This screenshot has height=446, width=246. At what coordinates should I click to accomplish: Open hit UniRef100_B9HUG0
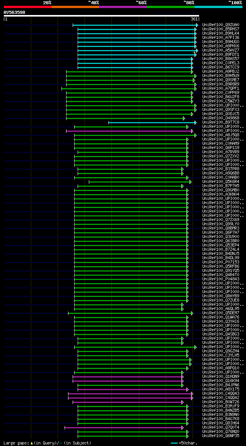[x=221, y=42]
